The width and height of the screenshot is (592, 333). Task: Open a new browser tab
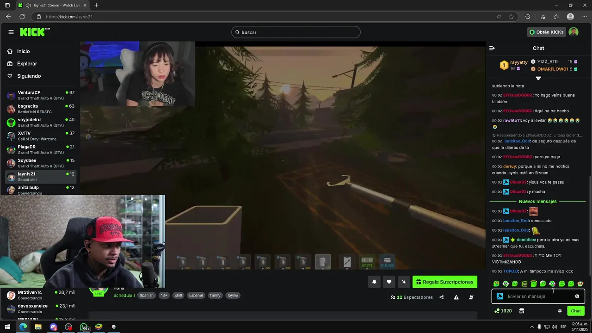pos(96,5)
